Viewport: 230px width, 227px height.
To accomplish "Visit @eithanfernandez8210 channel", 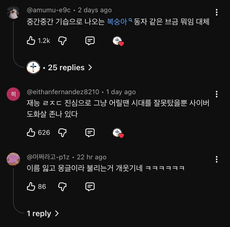I will tap(63, 92).
